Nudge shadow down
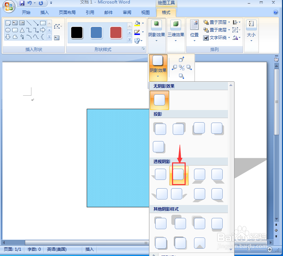283x256 pixels. [x=181, y=76]
